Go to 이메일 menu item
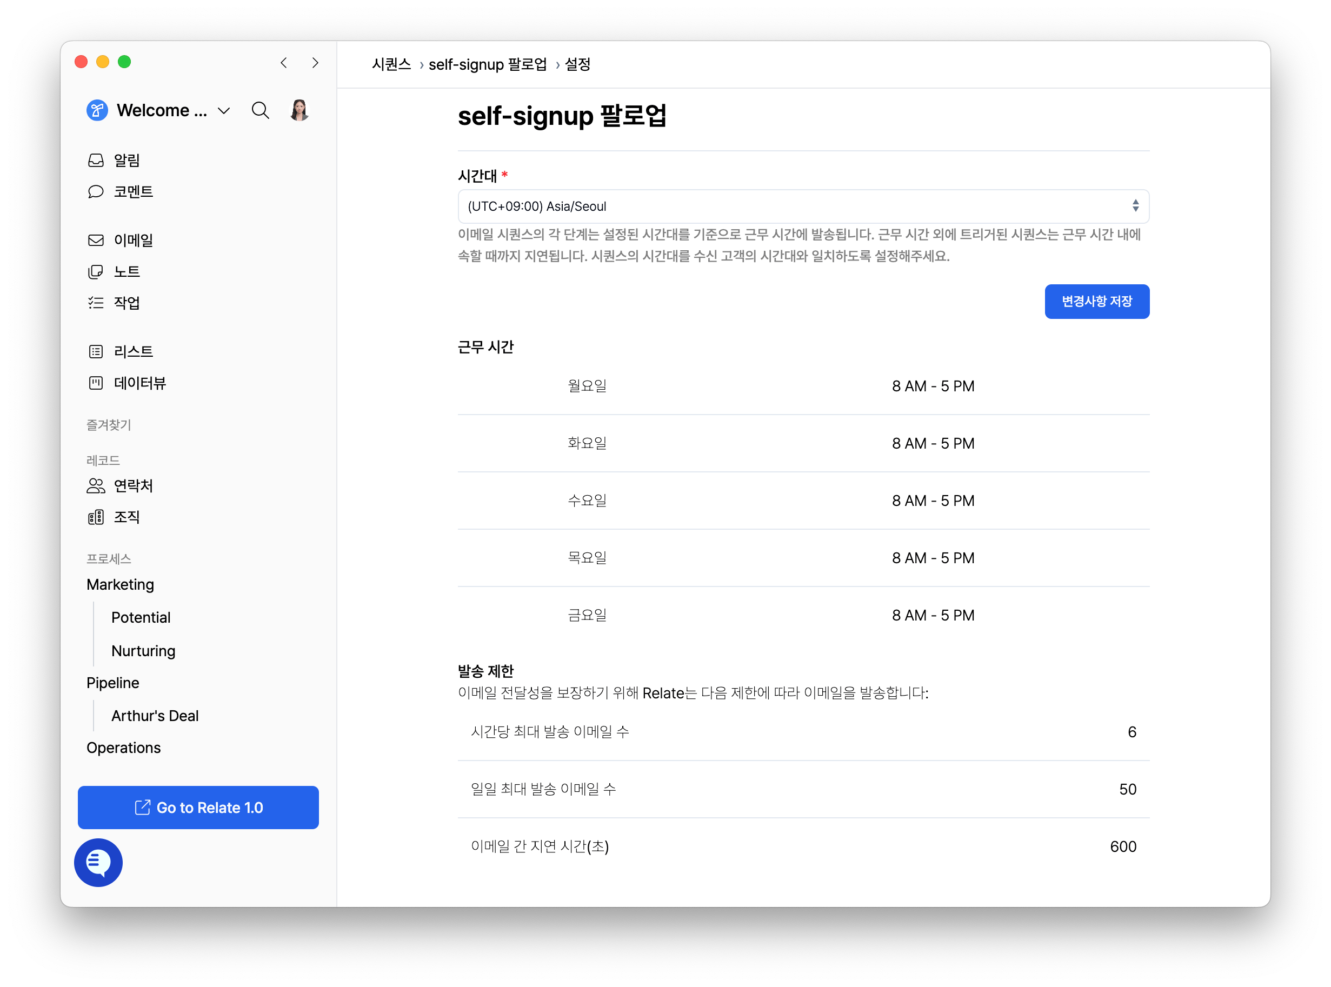This screenshot has height=987, width=1331. pyautogui.click(x=133, y=240)
